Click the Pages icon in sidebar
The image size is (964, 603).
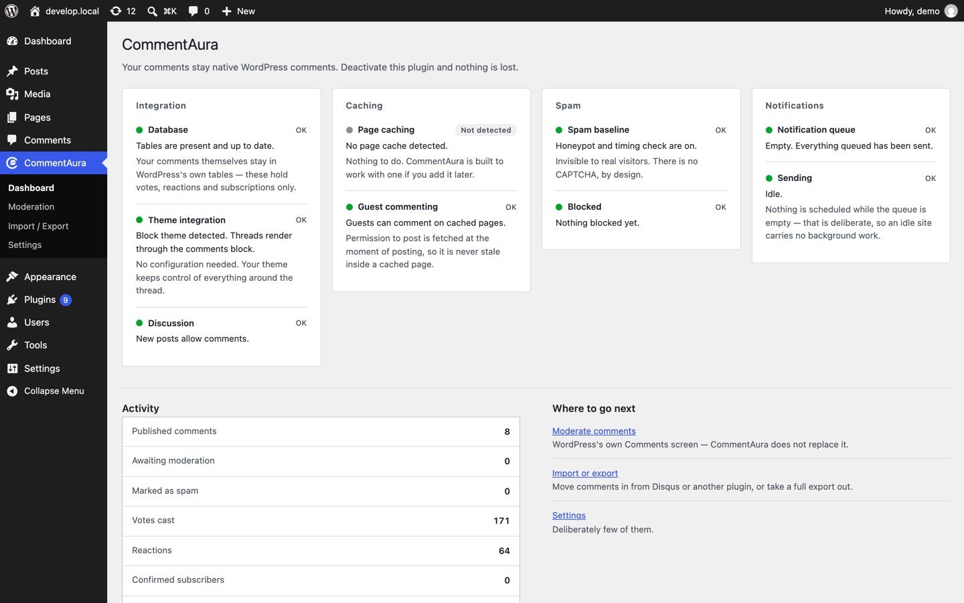(x=12, y=117)
